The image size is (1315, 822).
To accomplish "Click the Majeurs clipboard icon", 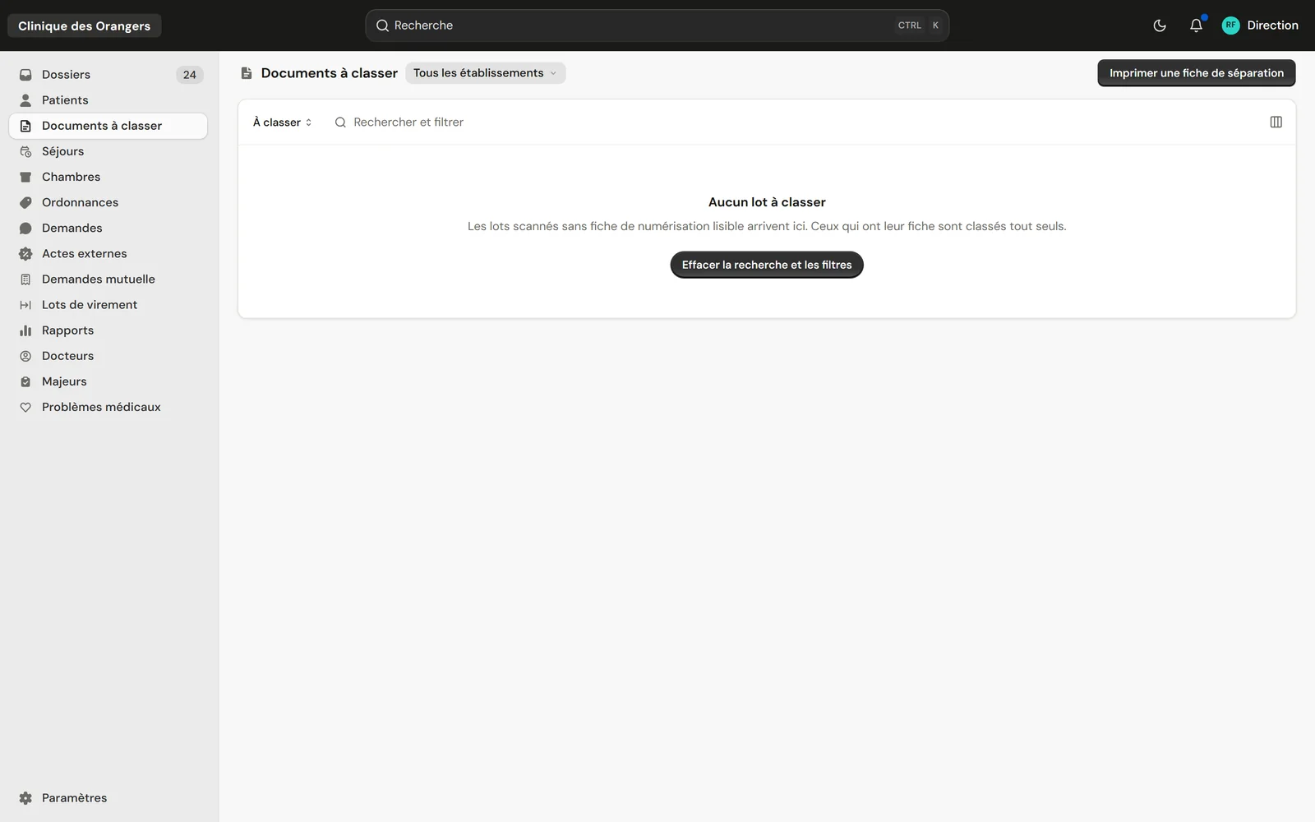I will (25, 381).
